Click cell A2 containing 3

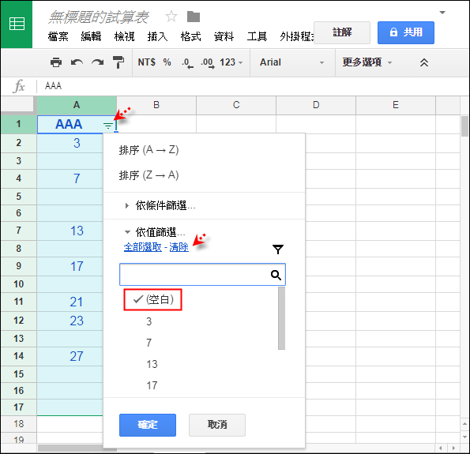click(x=70, y=143)
